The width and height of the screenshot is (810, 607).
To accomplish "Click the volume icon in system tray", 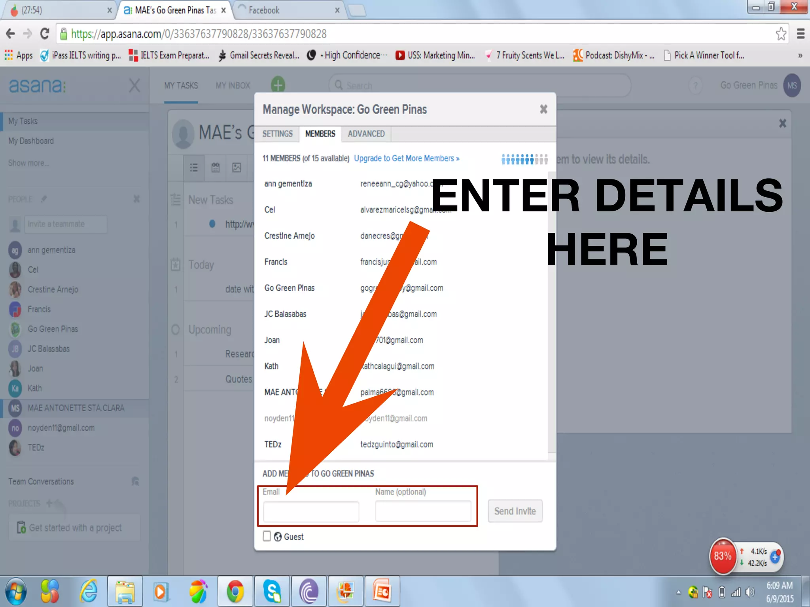I will (749, 592).
